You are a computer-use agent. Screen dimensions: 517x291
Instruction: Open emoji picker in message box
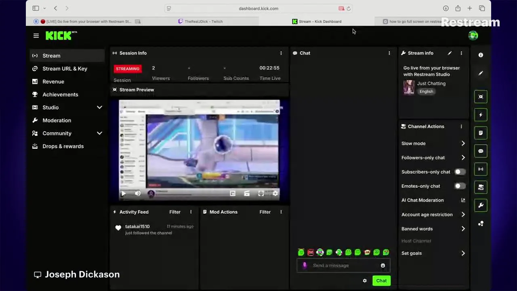383,266
